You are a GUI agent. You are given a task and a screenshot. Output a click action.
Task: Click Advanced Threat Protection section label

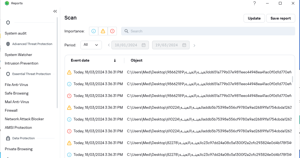32,44
